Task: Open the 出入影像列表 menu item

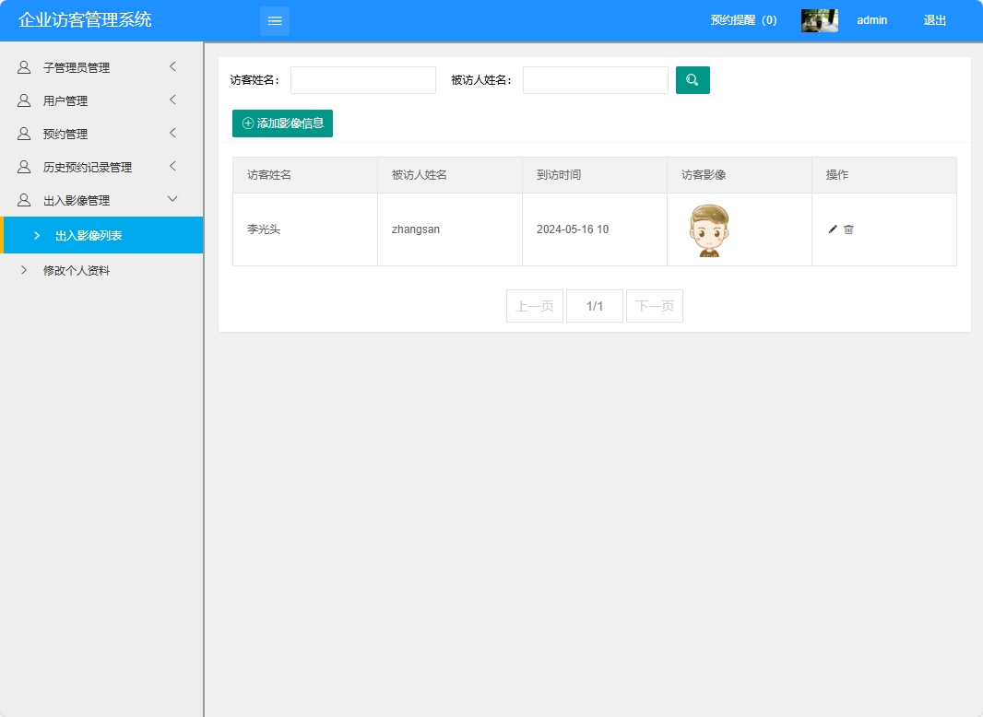Action: coord(101,235)
